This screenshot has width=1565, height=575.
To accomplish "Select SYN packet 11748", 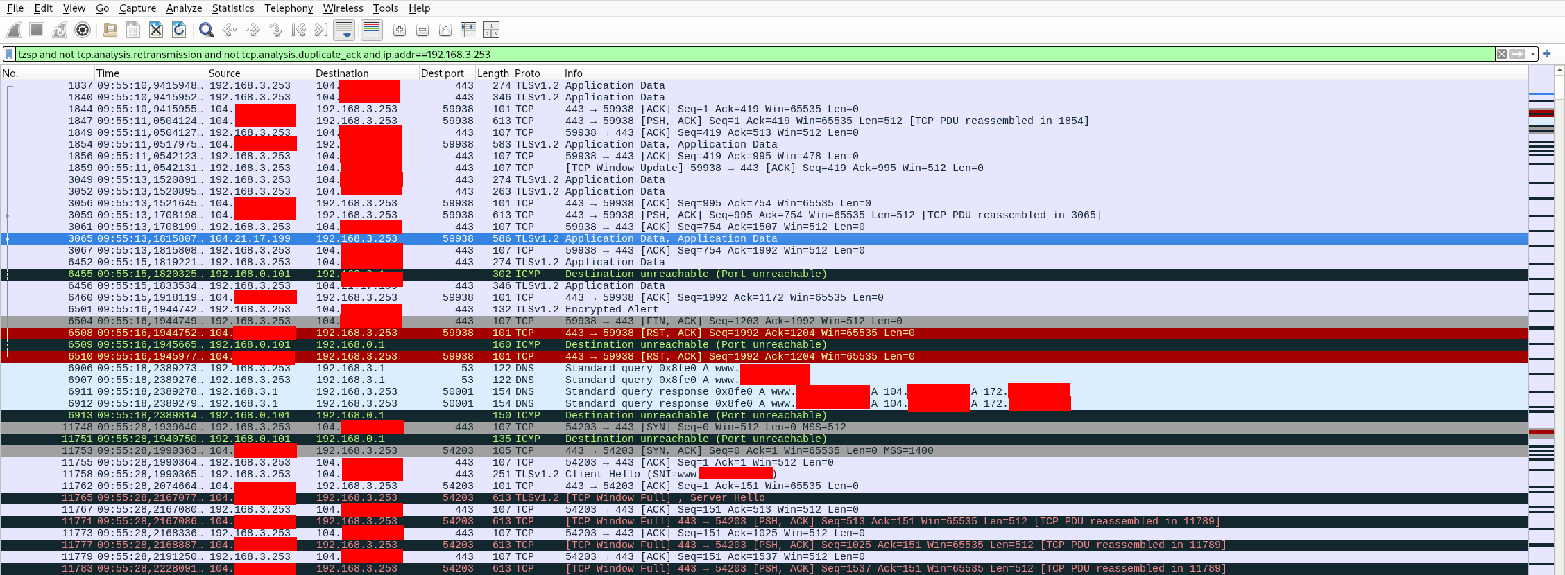I will point(764,427).
